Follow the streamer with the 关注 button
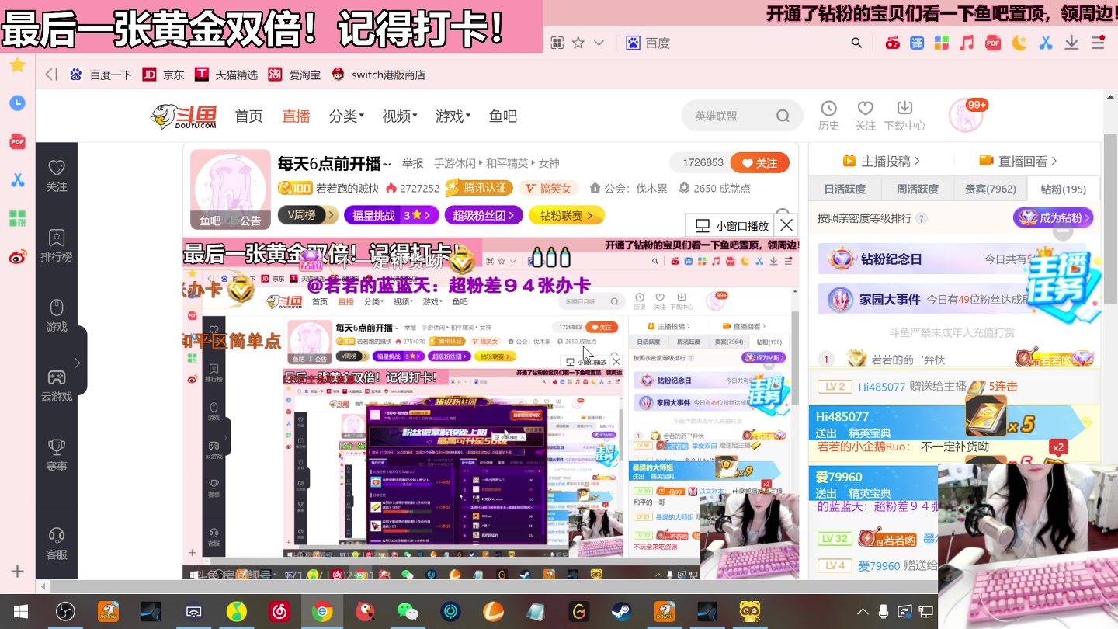The width and height of the screenshot is (1118, 629). 759,163
